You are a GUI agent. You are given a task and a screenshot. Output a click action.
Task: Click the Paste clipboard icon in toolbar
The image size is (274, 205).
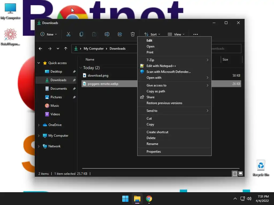(94, 34)
